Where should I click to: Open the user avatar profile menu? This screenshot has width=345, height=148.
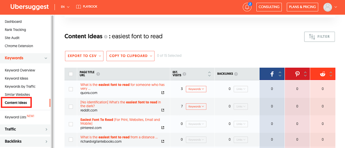pos(327,7)
